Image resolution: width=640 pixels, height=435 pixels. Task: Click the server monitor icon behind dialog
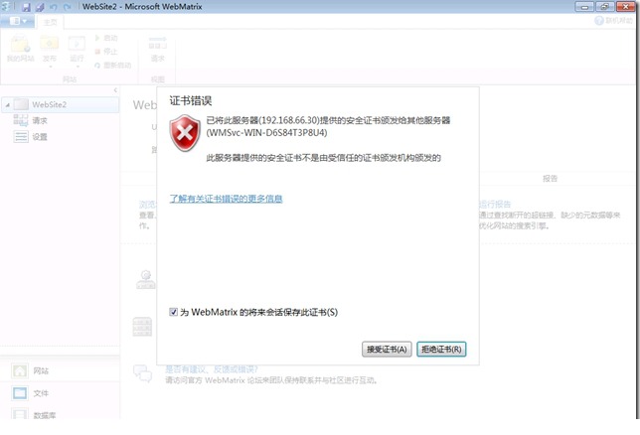pyautogui.click(x=146, y=279)
